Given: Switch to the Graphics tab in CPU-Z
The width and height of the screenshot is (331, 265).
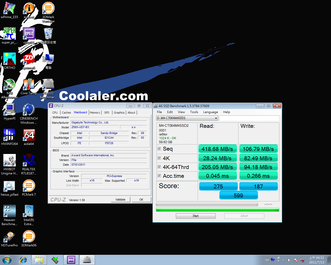Looking at the screenshot, I should (x=119, y=113).
